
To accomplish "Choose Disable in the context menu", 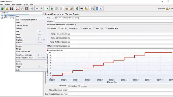I will tap(31, 64).
